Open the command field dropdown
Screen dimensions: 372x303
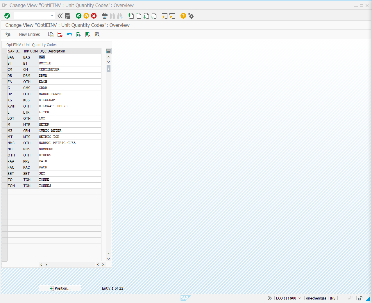52,16
